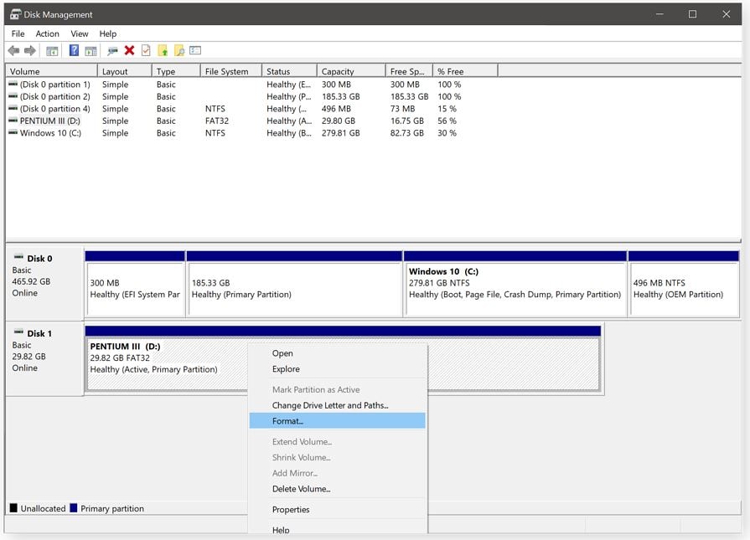Click greyed Shrink Volume... entry
Image resolution: width=750 pixels, height=540 pixels.
tap(337, 457)
